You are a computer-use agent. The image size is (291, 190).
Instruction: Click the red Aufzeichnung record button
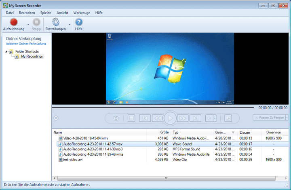(14, 22)
